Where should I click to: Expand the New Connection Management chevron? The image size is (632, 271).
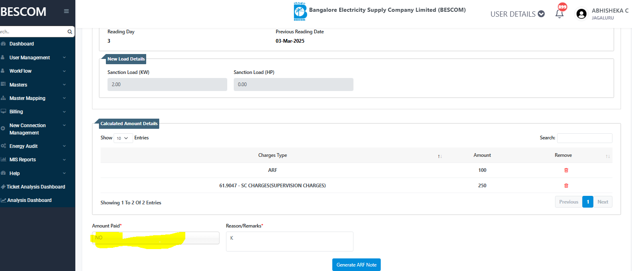[64, 126]
